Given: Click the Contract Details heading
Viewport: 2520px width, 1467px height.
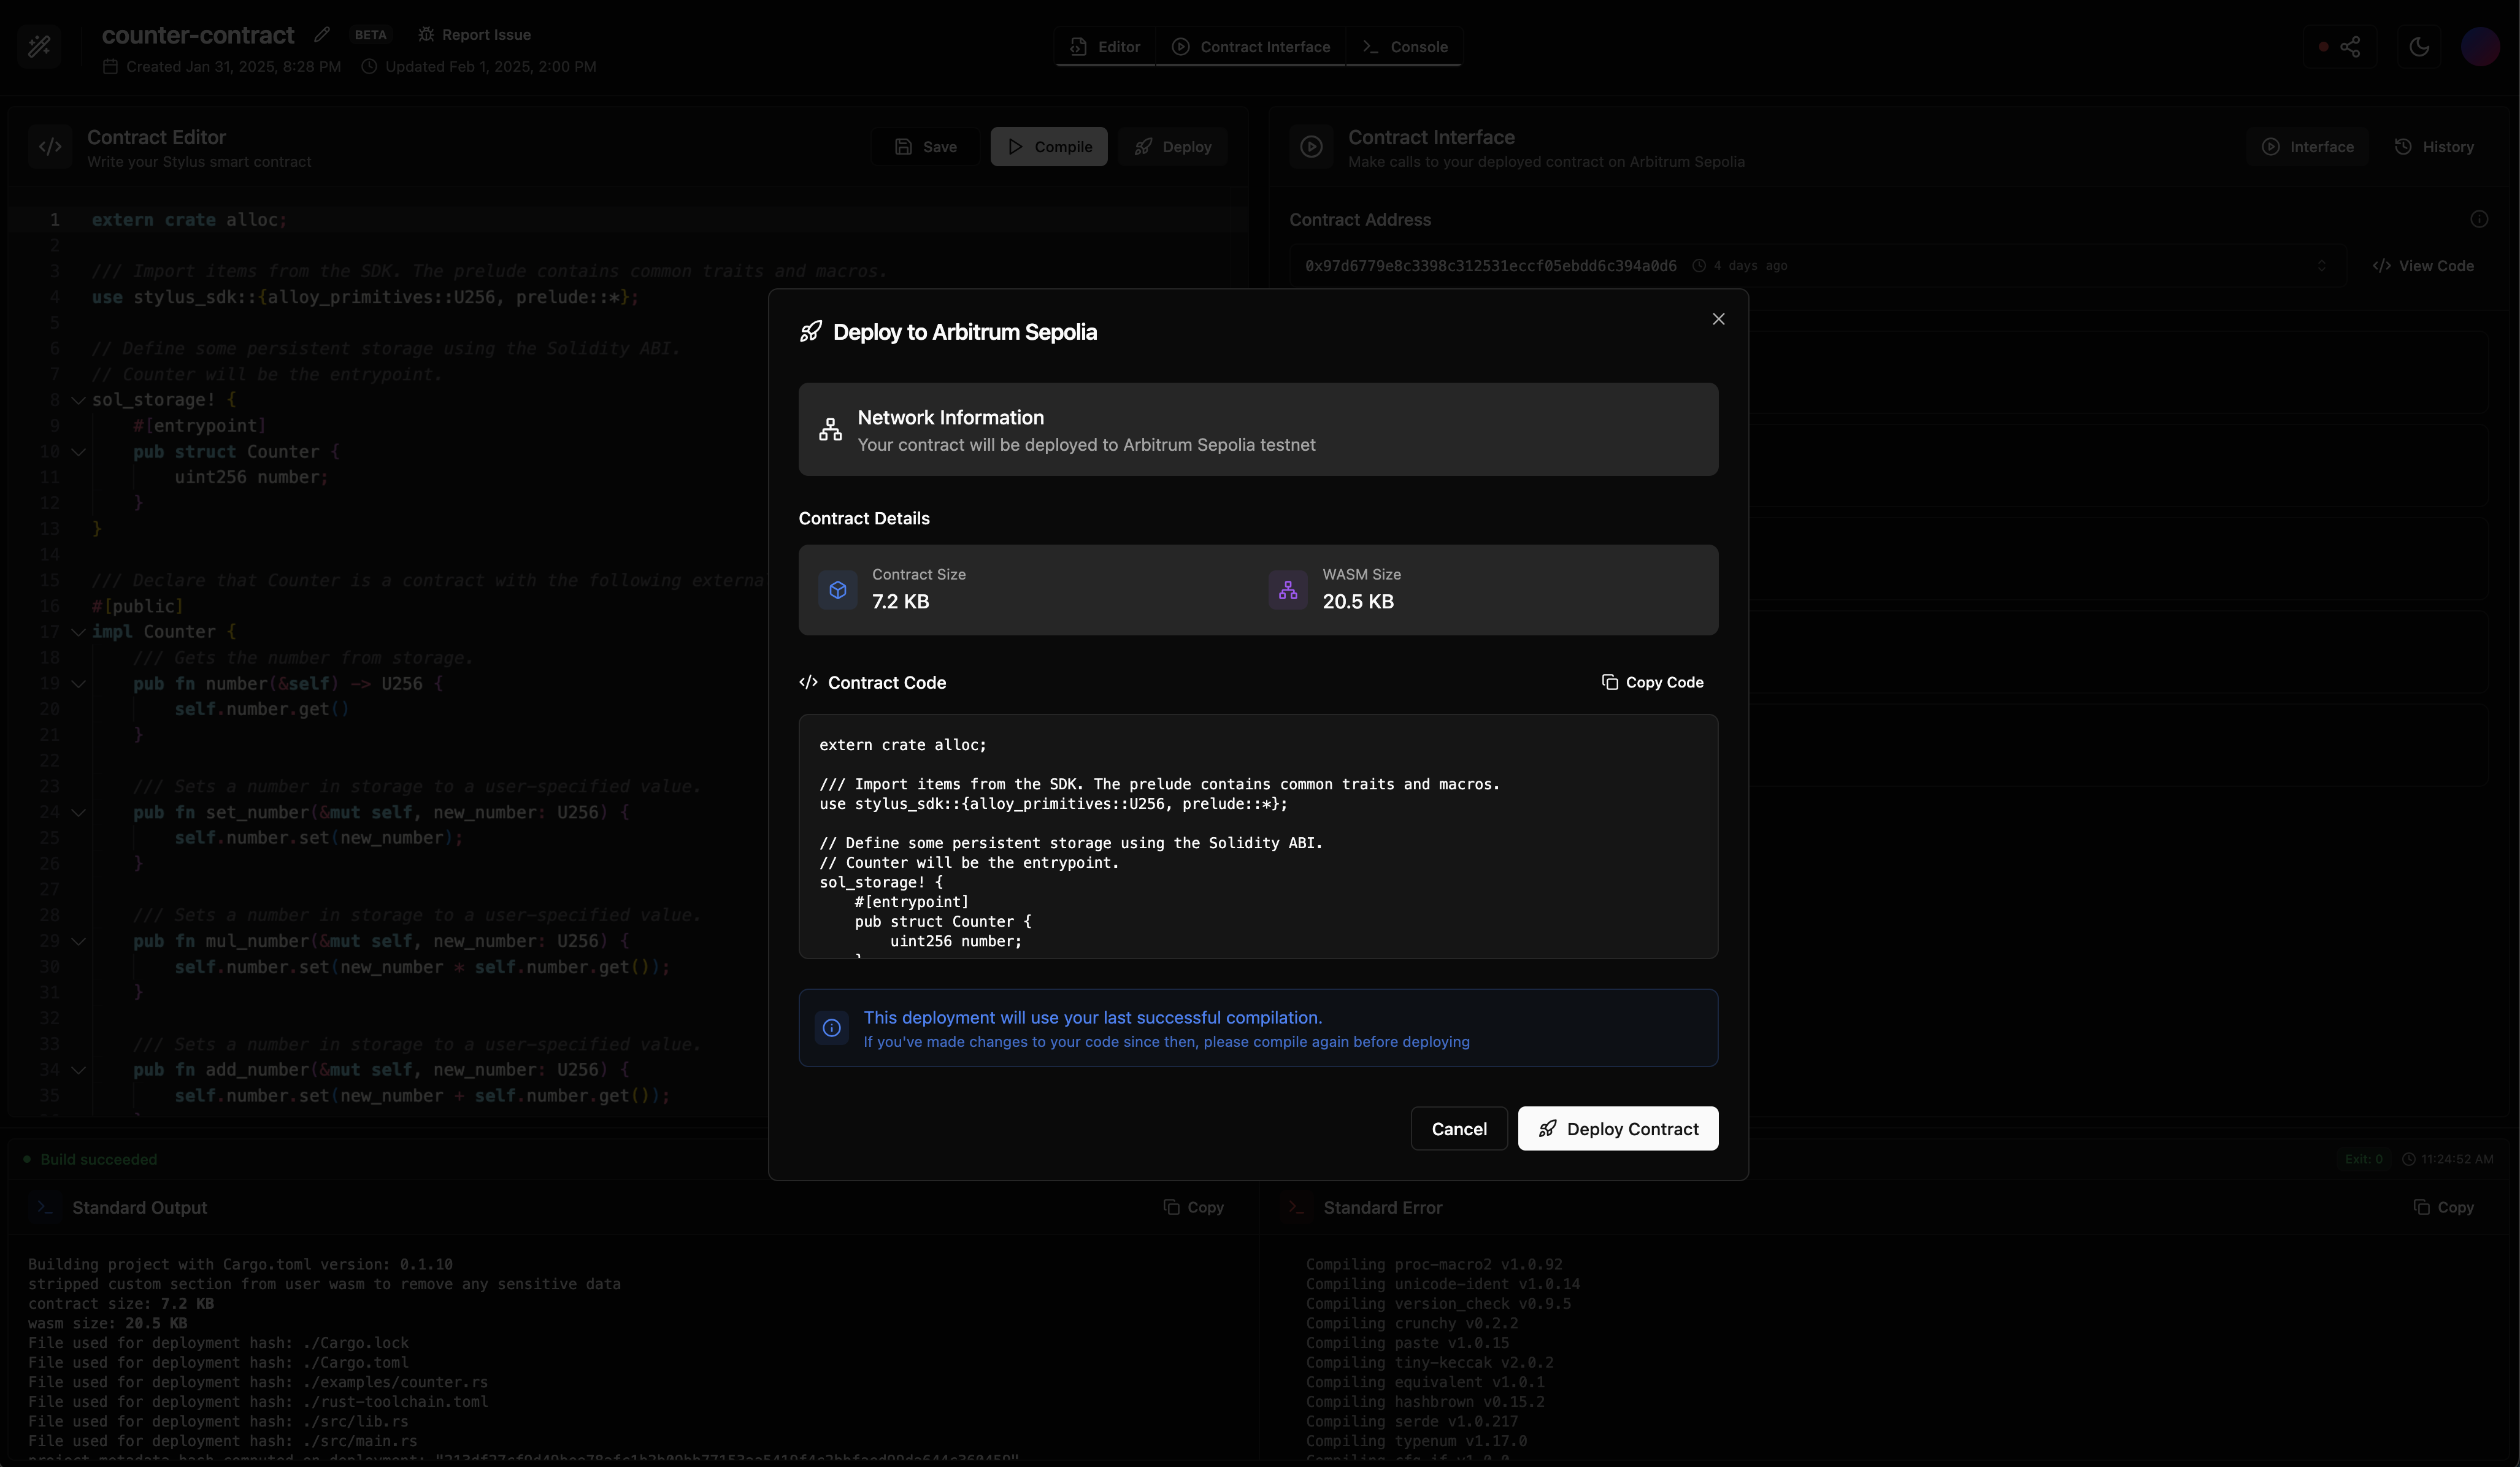Looking at the screenshot, I should [864, 518].
